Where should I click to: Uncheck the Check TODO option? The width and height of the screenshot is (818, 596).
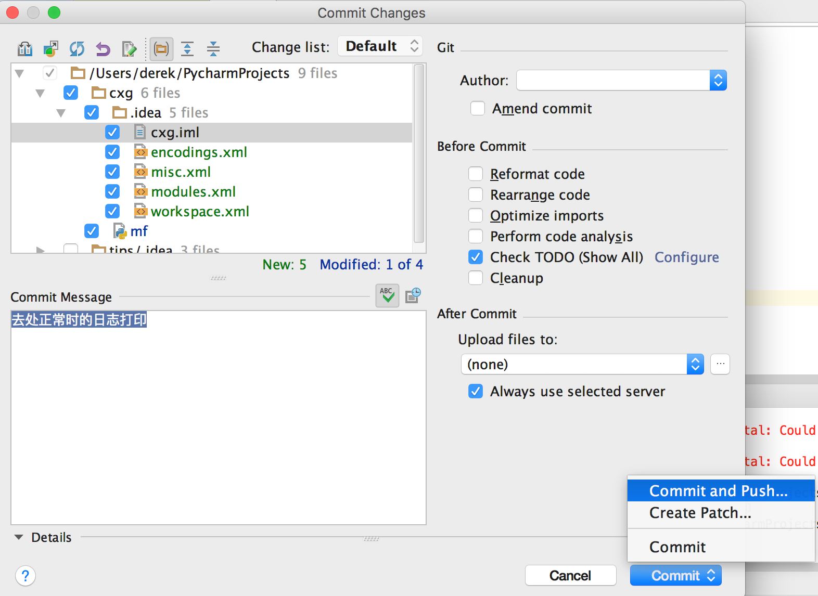point(476,257)
